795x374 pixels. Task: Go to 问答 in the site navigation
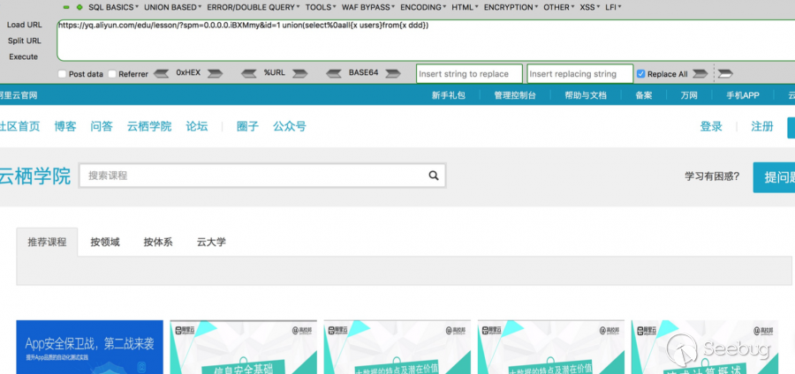[102, 126]
